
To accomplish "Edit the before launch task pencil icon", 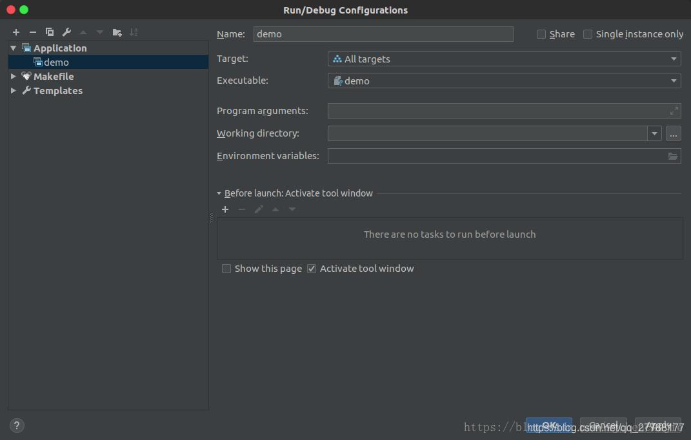I will [x=259, y=209].
